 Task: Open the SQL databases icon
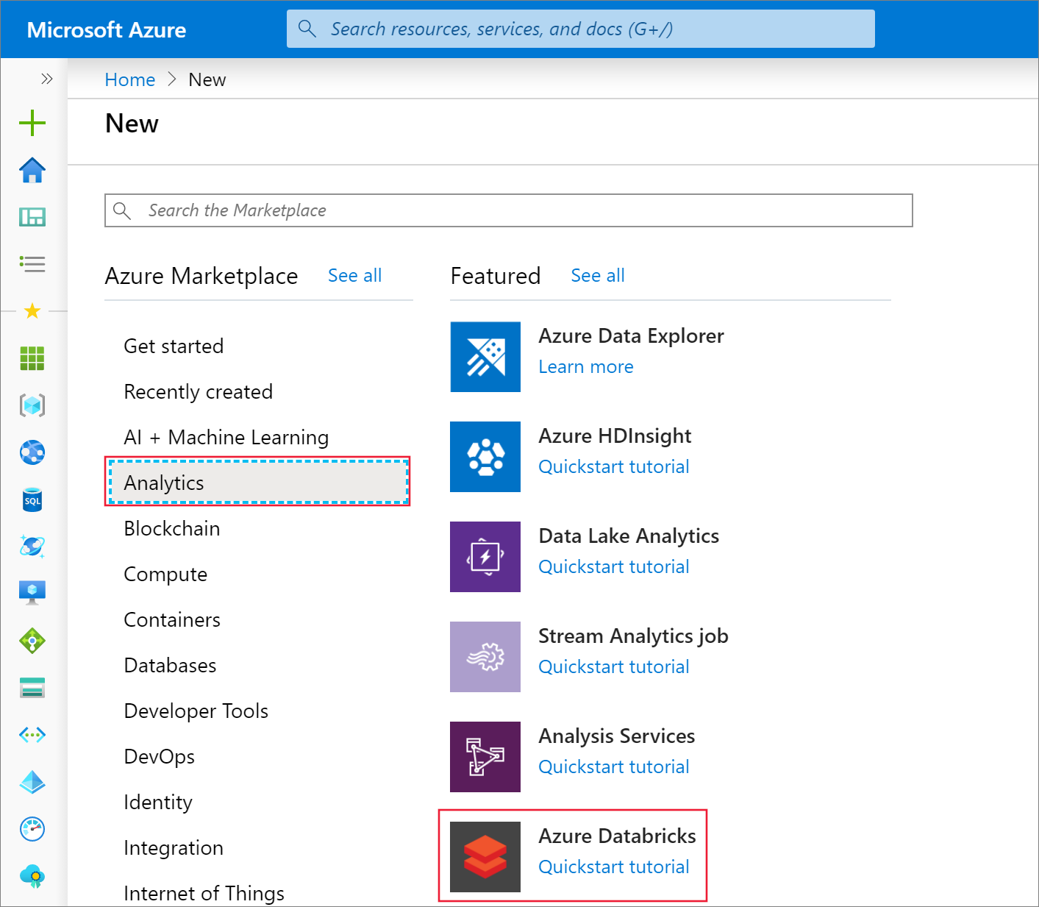pyautogui.click(x=32, y=499)
